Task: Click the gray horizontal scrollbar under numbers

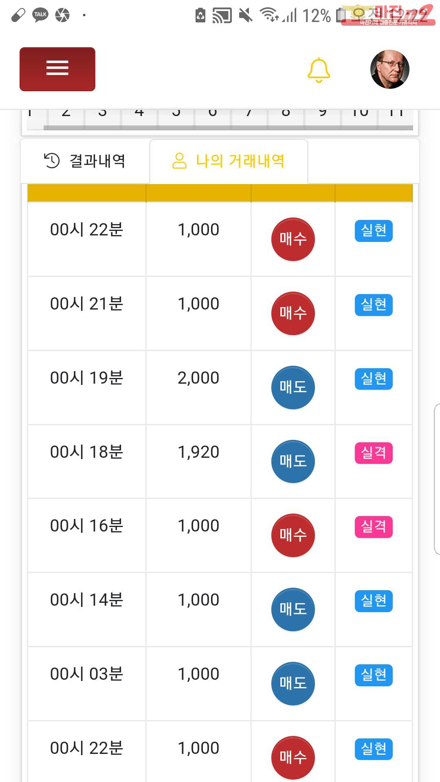Action: [228, 128]
